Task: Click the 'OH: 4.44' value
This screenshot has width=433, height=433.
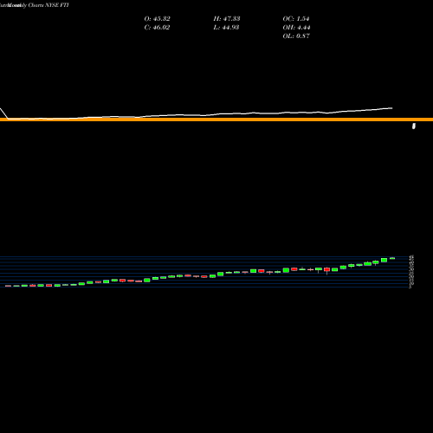Action: pos(296,28)
